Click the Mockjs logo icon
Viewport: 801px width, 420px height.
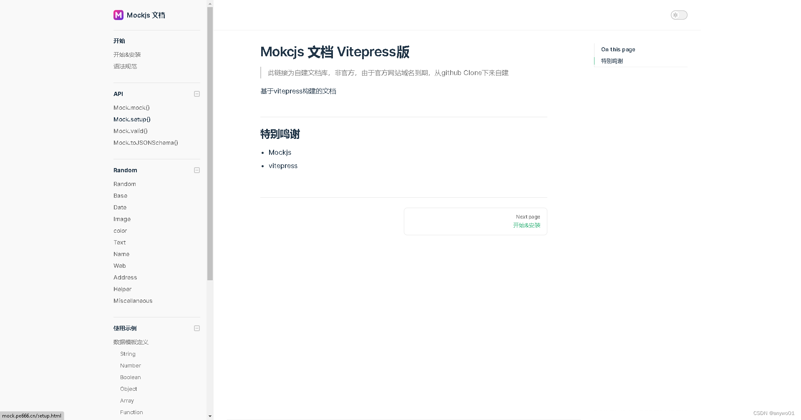[118, 15]
